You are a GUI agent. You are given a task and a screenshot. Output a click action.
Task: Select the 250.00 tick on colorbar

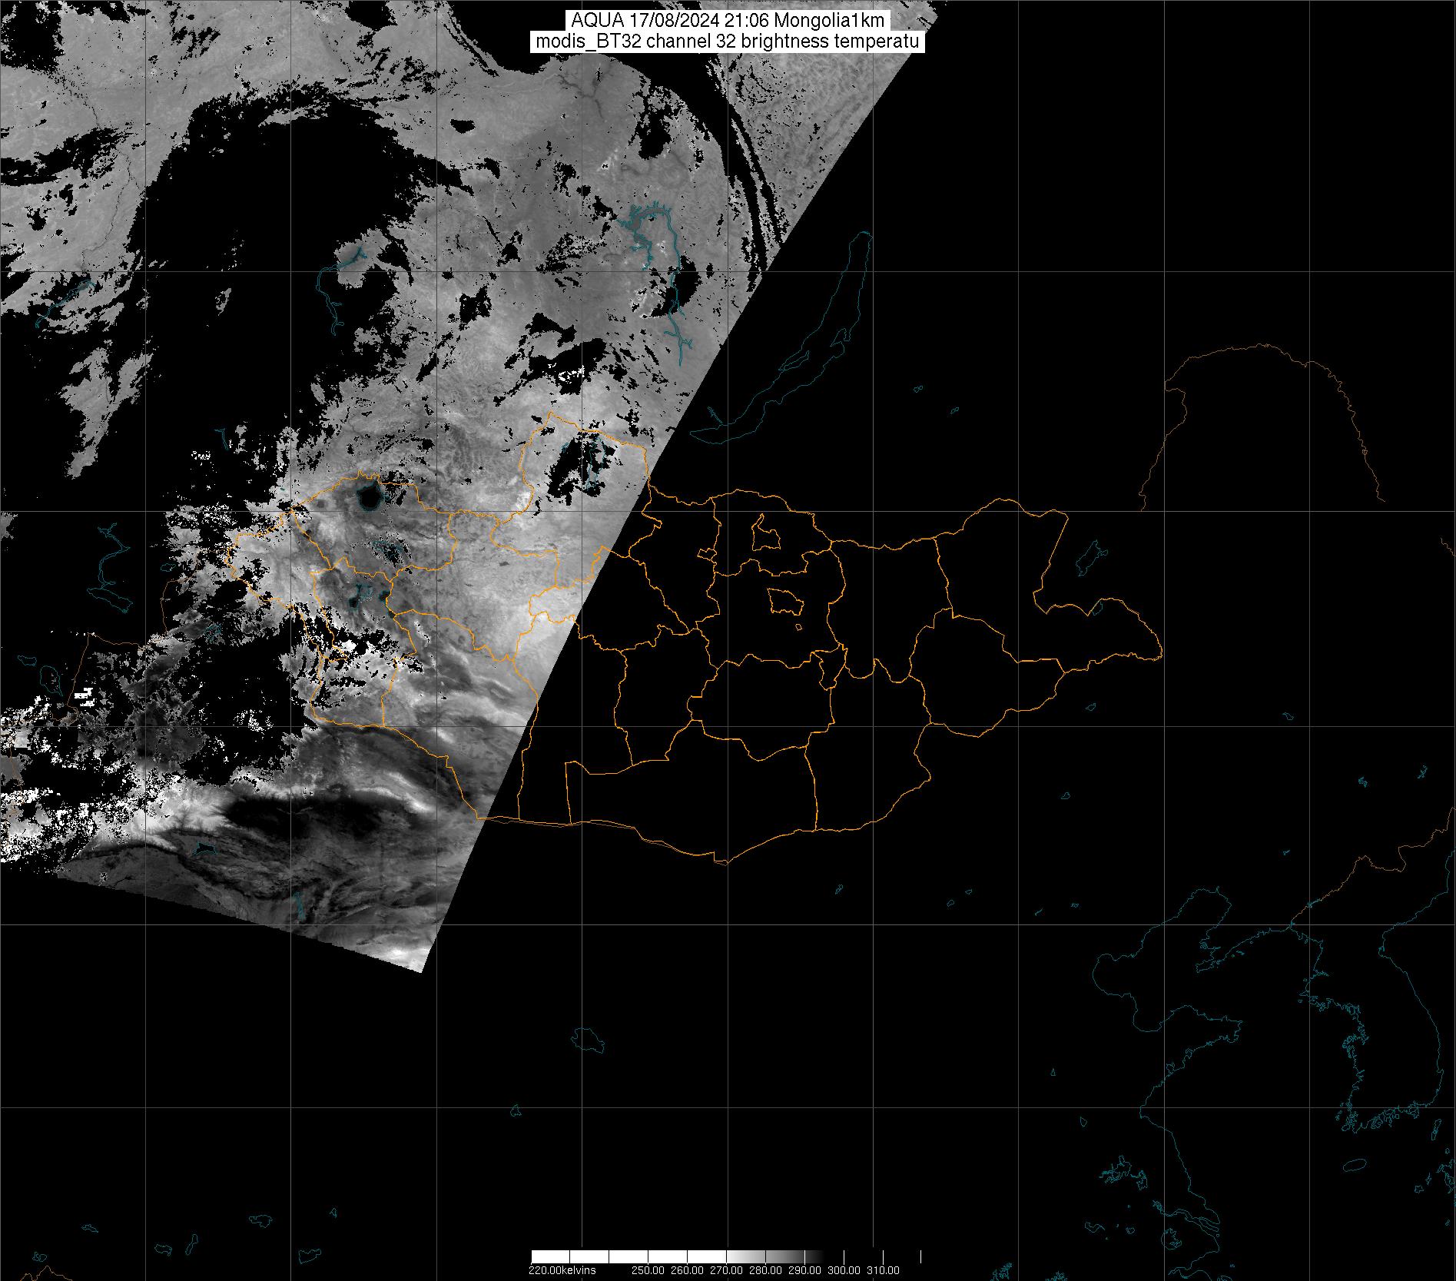(648, 1270)
